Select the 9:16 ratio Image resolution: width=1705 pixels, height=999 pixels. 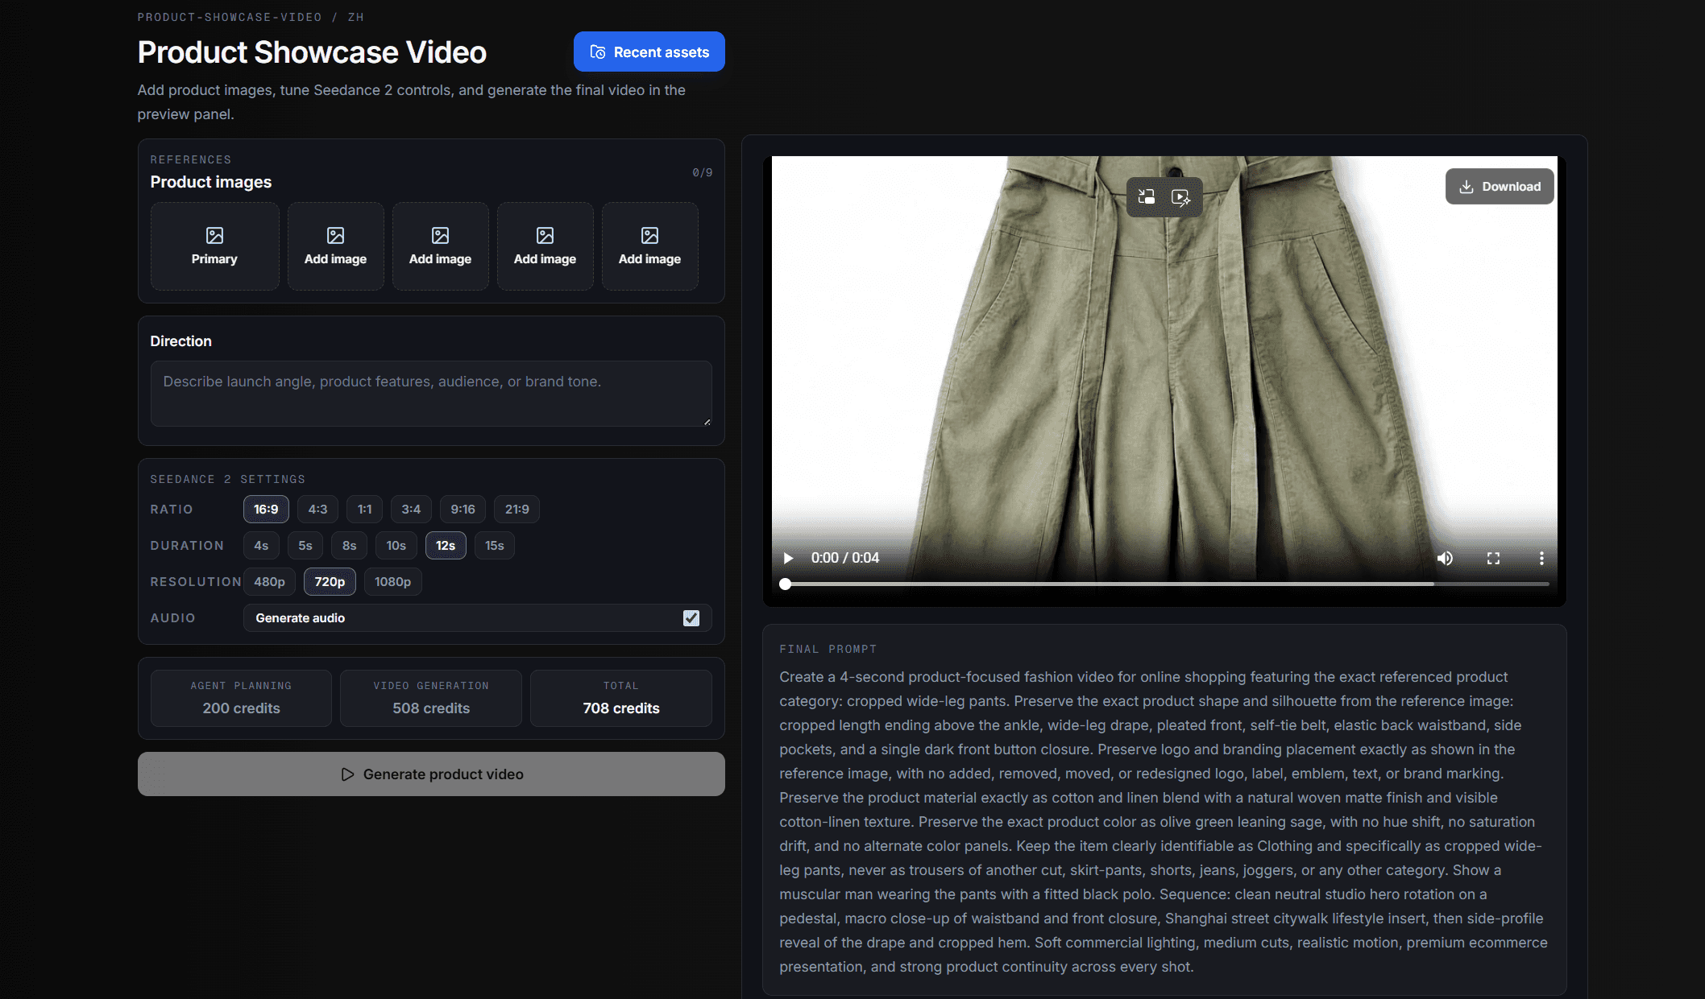463,510
